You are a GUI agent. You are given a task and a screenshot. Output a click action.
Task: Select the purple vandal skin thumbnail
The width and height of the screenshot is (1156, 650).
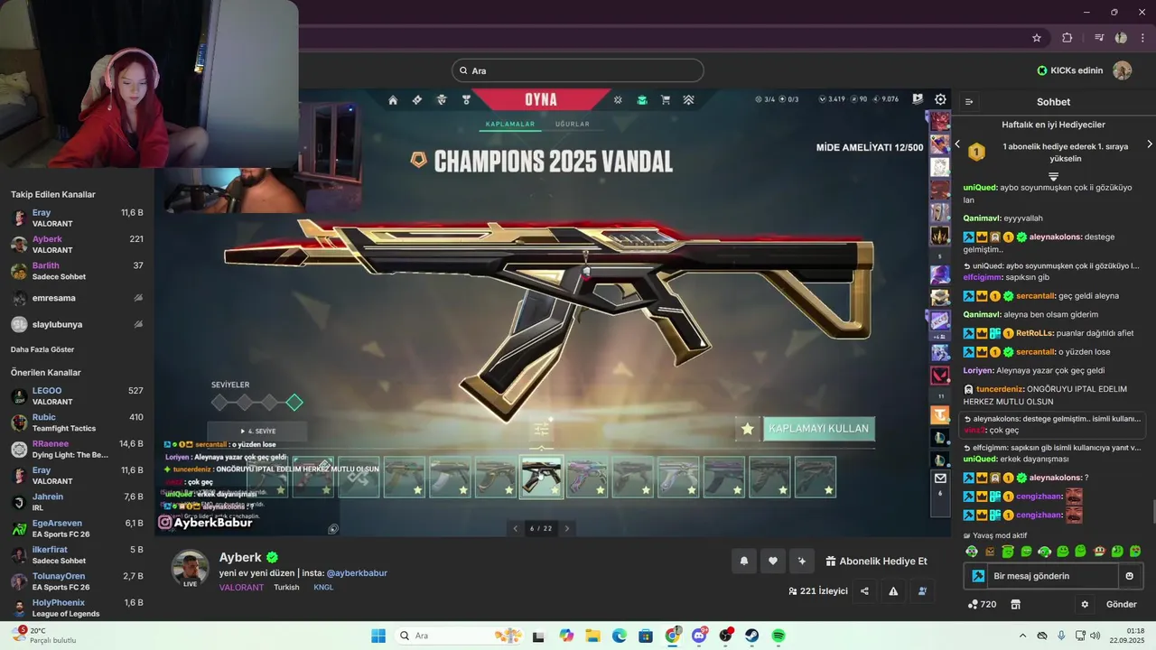pyautogui.click(x=587, y=477)
